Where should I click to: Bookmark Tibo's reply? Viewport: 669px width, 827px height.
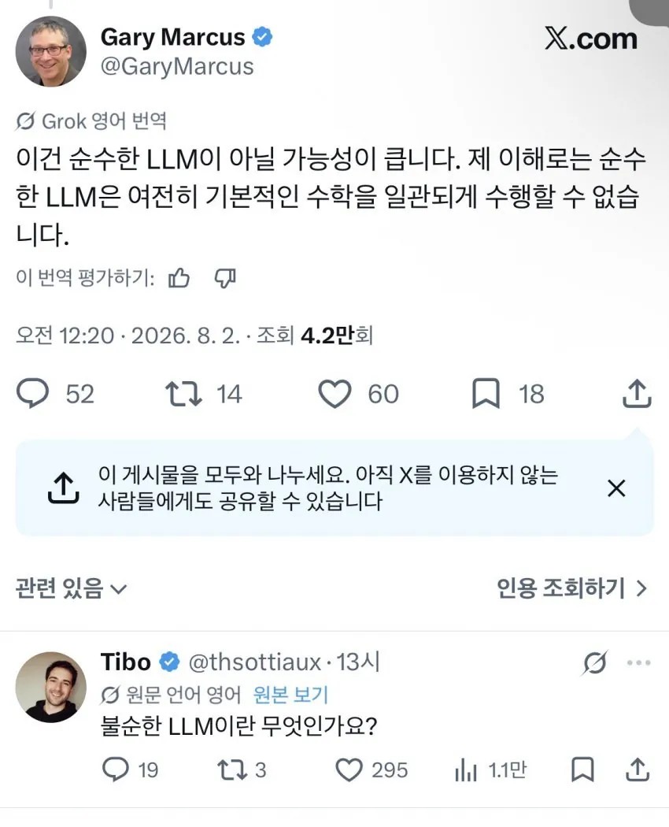tap(583, 770)
